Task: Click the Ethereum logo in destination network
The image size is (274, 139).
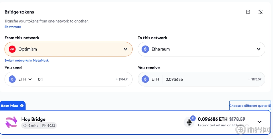Action: click(x=146, y=49)
